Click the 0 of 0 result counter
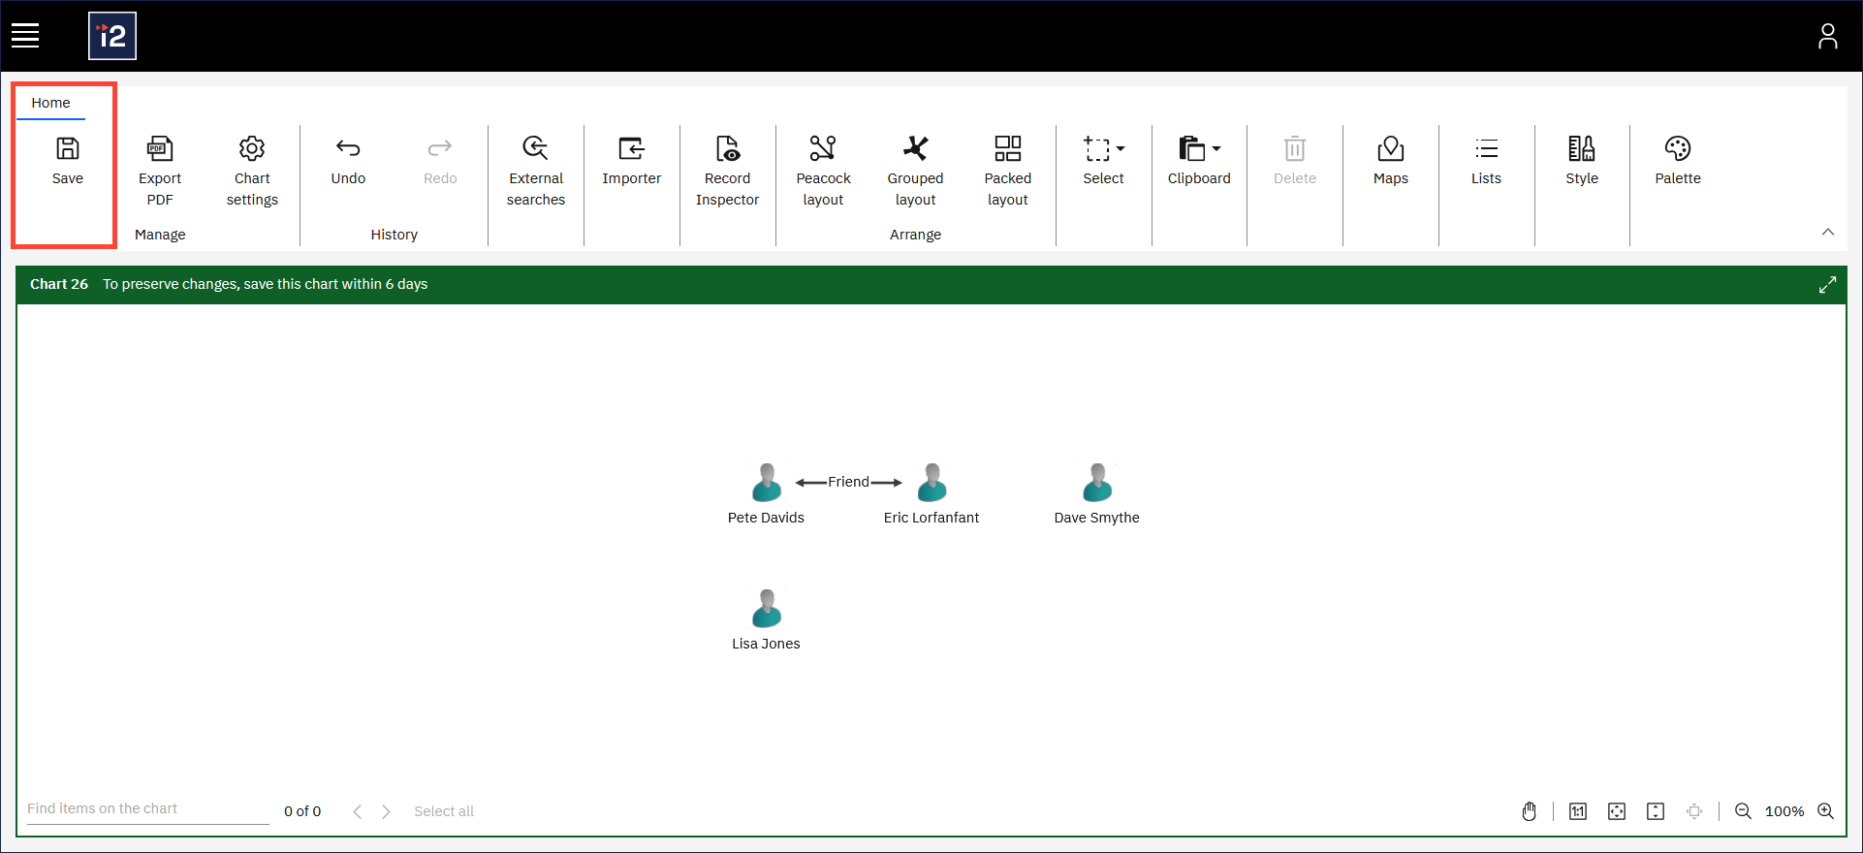The height and width of the screenshot is (853, 1863). coord(302,811)
